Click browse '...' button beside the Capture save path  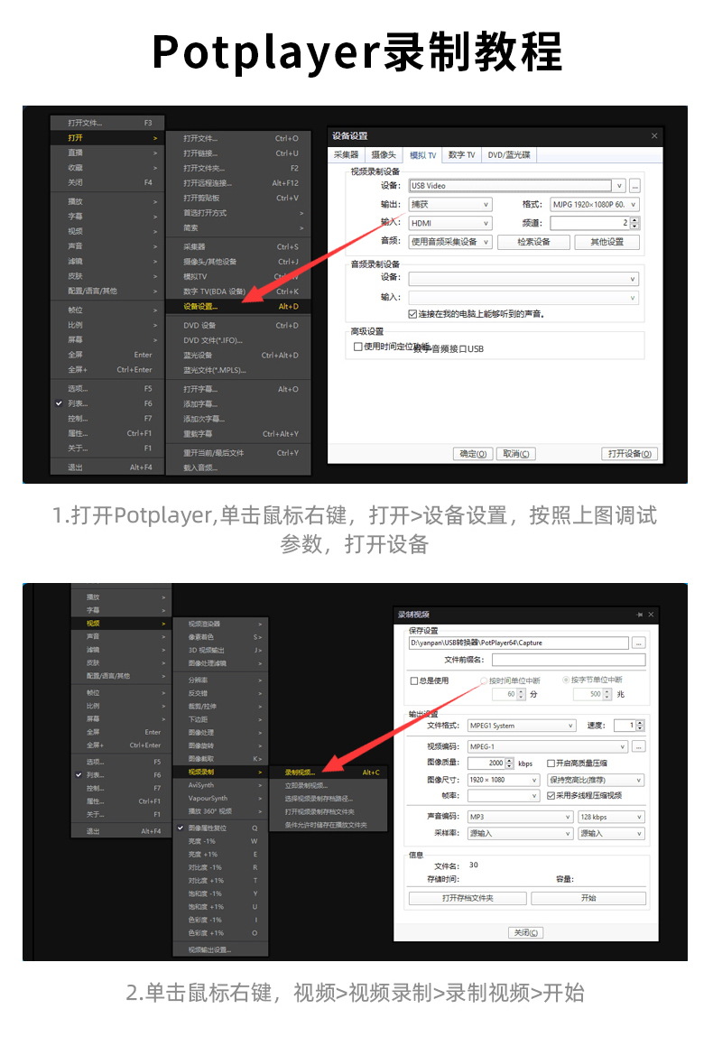tap(638, 643)
